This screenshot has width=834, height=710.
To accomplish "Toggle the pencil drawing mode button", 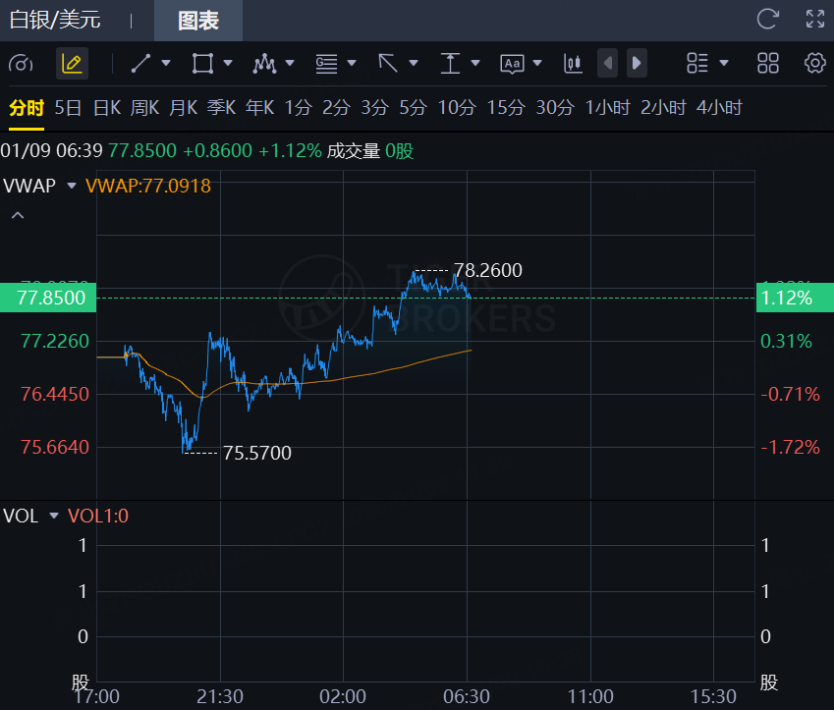I will point(71,64).
